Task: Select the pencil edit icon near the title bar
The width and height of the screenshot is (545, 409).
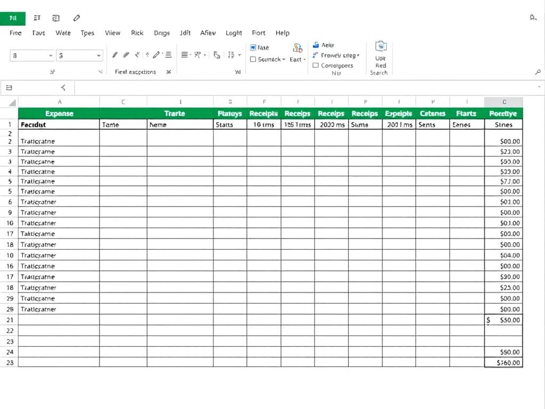Action: 76,18
